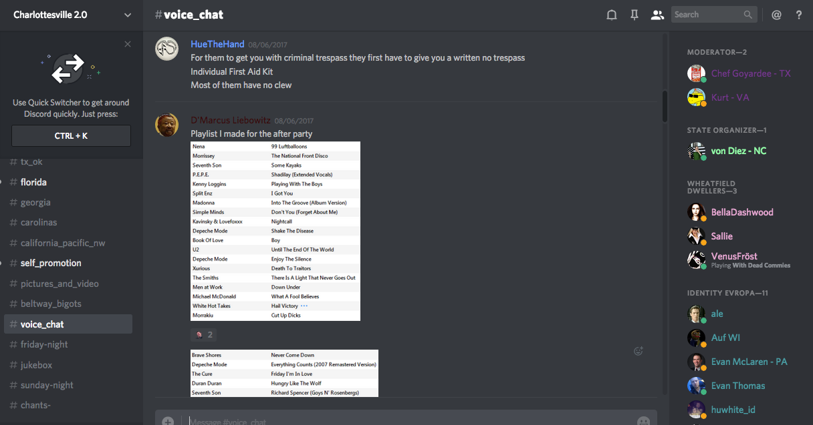Open HueTheHand's profile from username

tap(217, 44)
